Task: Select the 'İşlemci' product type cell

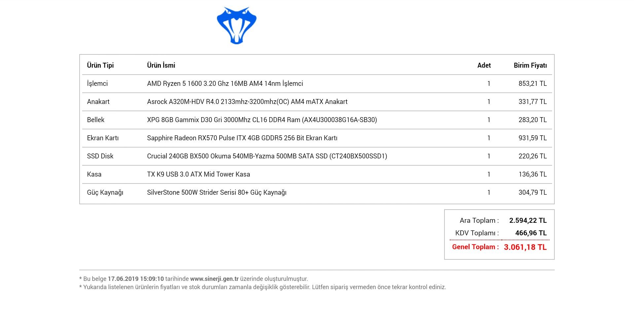Action: 97,83
